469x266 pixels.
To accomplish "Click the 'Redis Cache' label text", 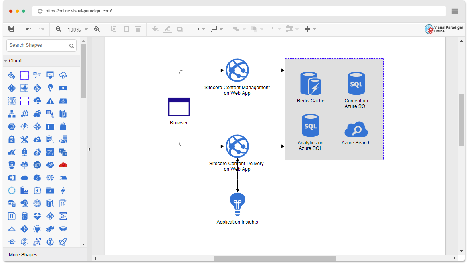I will click(x=311, y=101).
